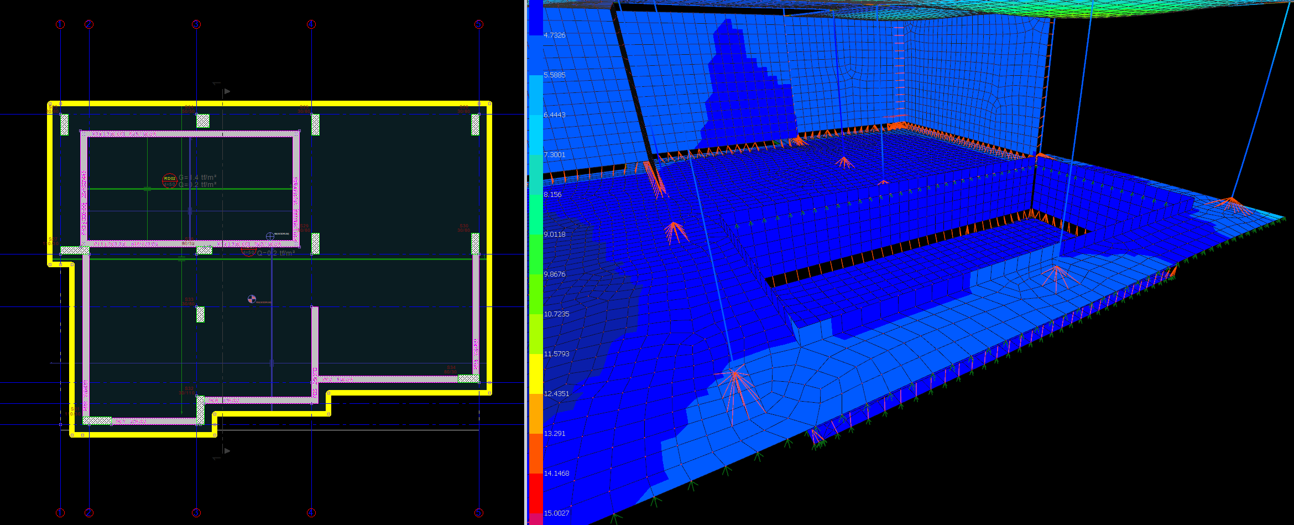1294x525 pixels.
Task: Click the lower Q=0.2 tf/m² slab label
Action: click(275, 253)
